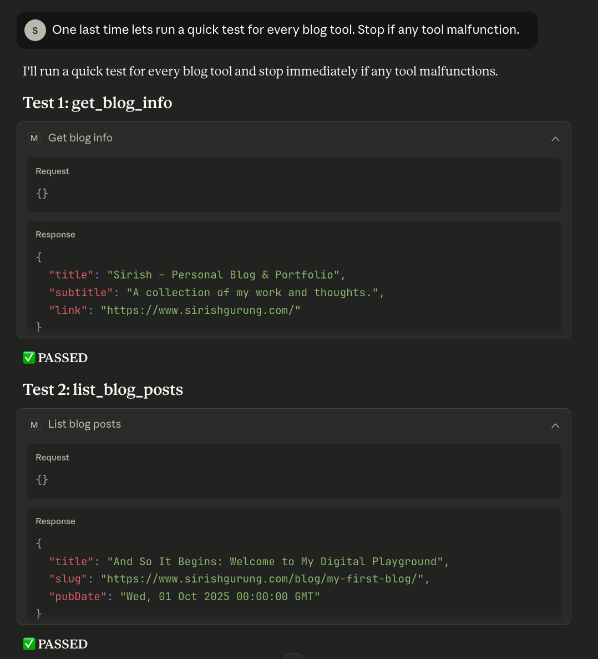Click the "Test 2: list_blog_posts" heading
This screenshot has height=659, width=598.
coord(103,390)
